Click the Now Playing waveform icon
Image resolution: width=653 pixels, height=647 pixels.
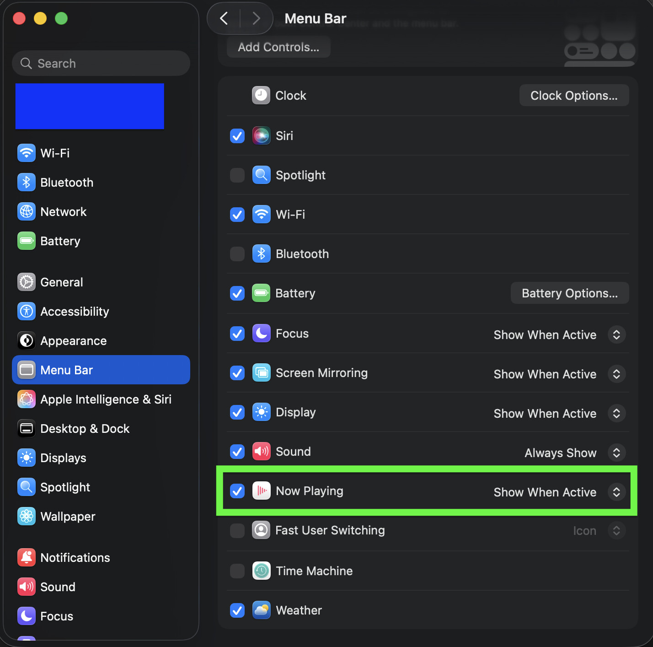(262, 491)
